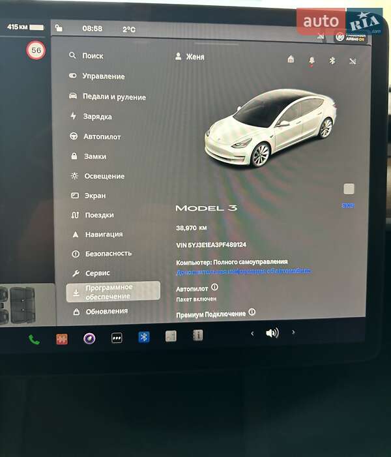Select the Зарядка charging menu

91,116
